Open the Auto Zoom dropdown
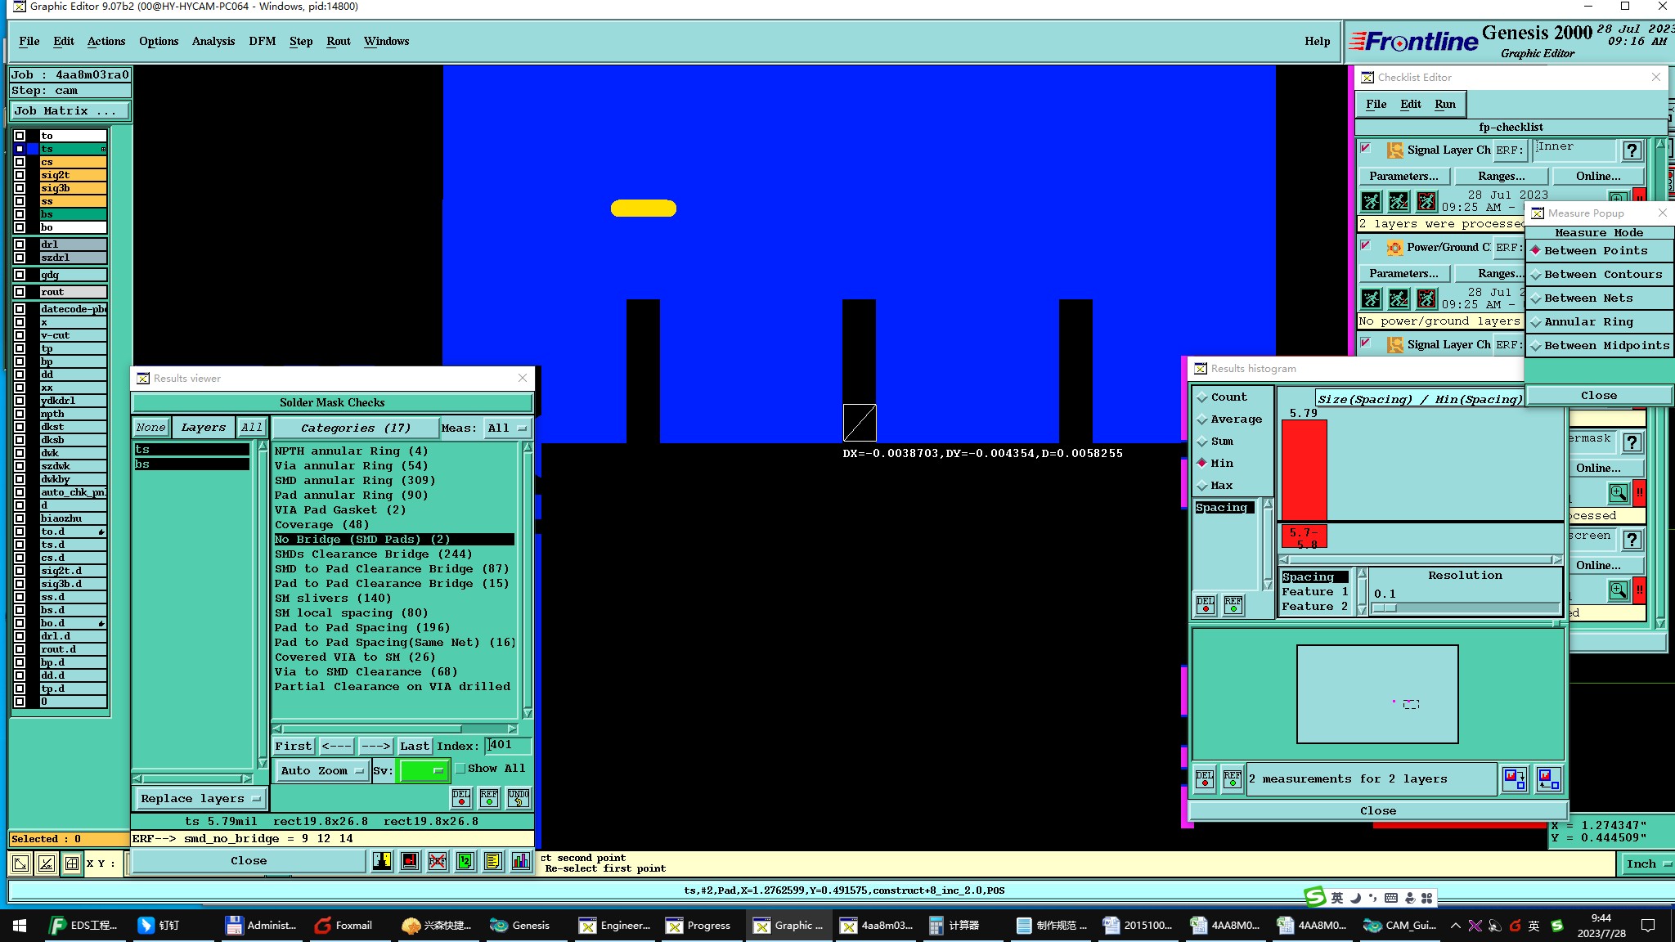This screenshot has width=1675, height=942. pyautogui.click(x=322, y=770)
